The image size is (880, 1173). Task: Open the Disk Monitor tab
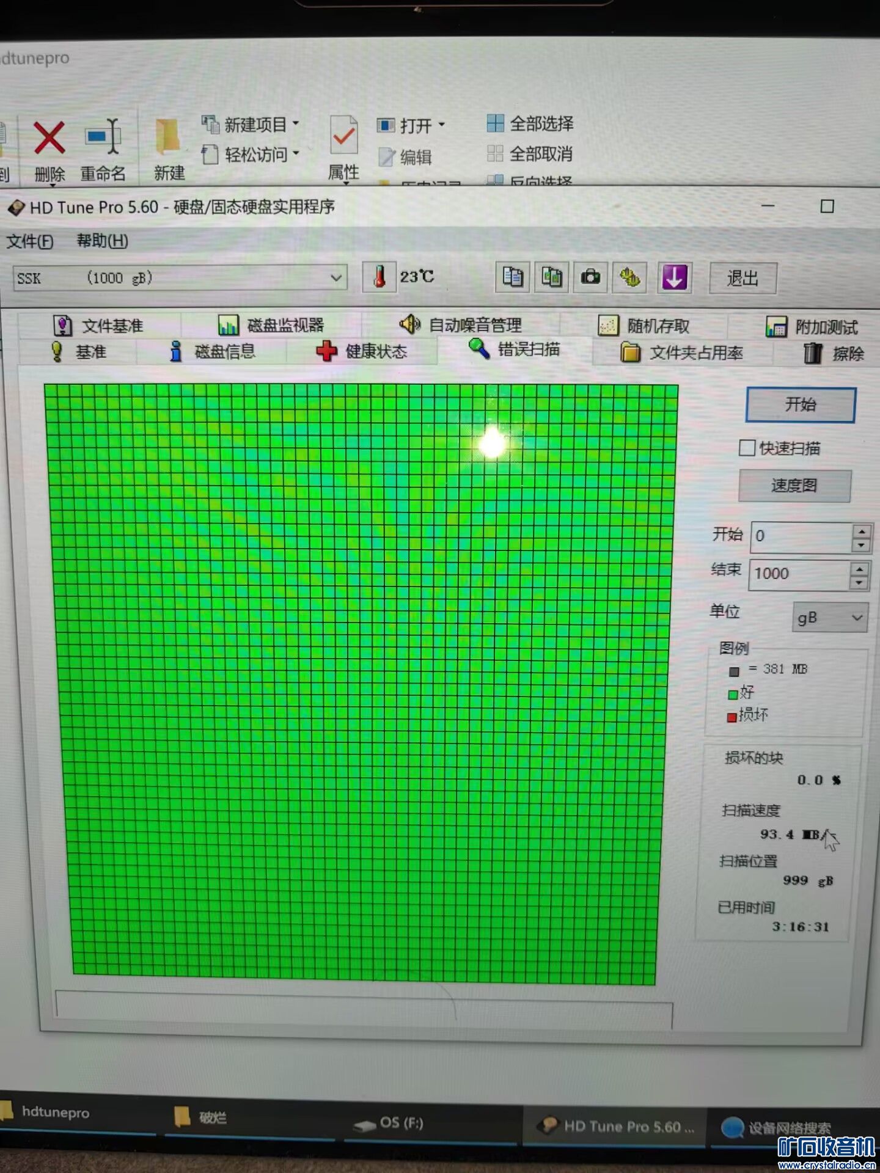271,325
